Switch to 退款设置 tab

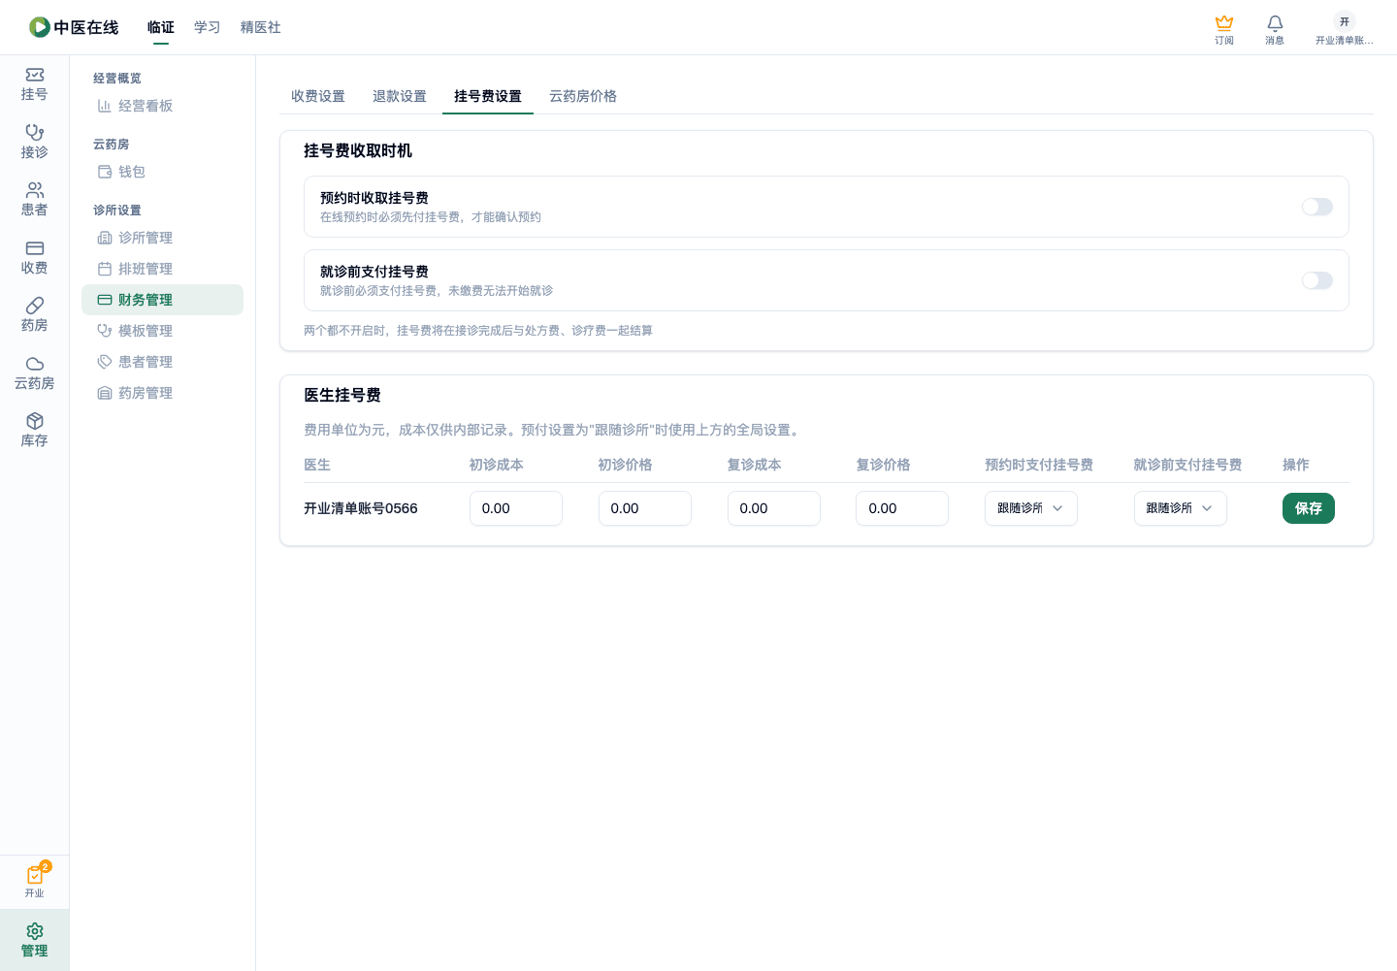pos(400,96)
